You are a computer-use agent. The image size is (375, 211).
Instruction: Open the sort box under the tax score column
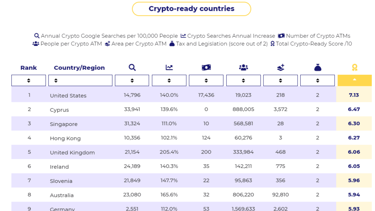tap(317, 80)
